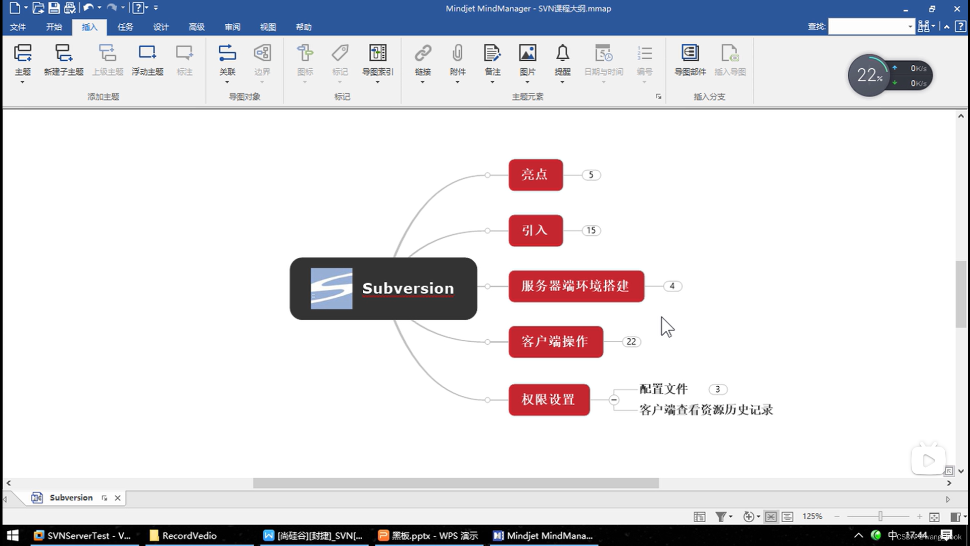
Task: Adjust the zoom slider at bottom right
Action: coord(880,516)
